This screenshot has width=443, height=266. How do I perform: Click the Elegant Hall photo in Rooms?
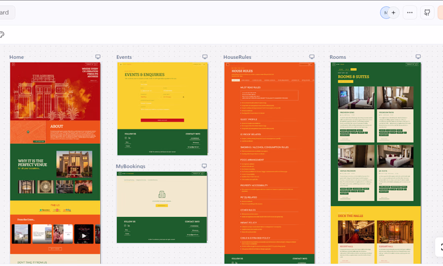(395, 232)
